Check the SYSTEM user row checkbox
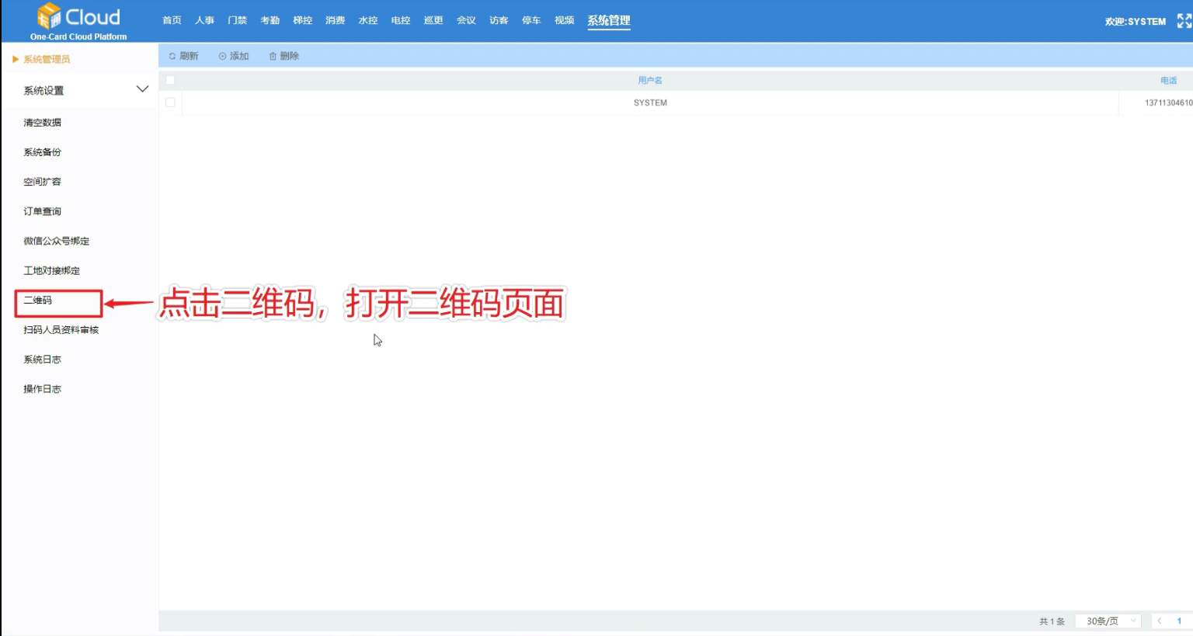 coord(170,103)
